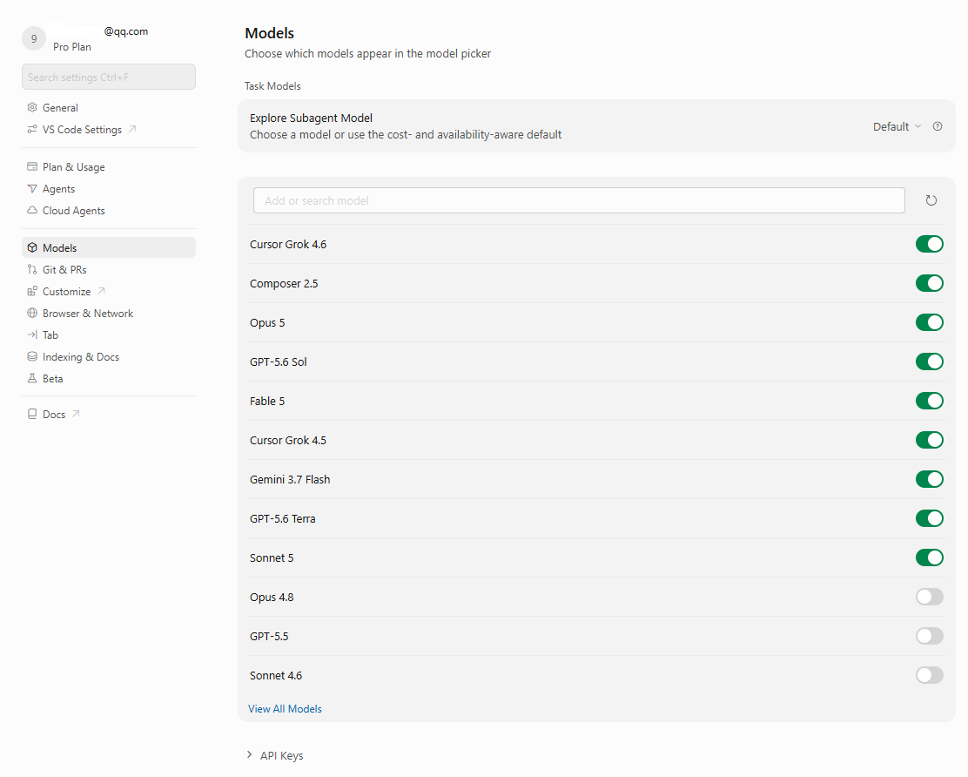Open the Docs link in sidebar
Screen dimensions: 968x777
pos(109,414)
